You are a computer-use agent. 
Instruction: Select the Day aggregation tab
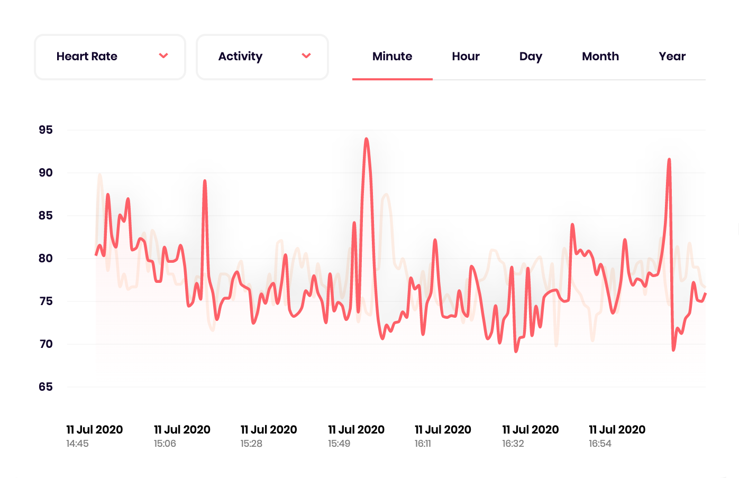pyautogui.click(x=530, y=56)
